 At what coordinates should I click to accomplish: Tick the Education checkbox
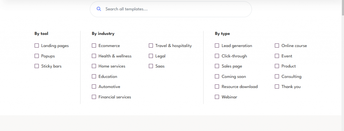click(94, 76)
